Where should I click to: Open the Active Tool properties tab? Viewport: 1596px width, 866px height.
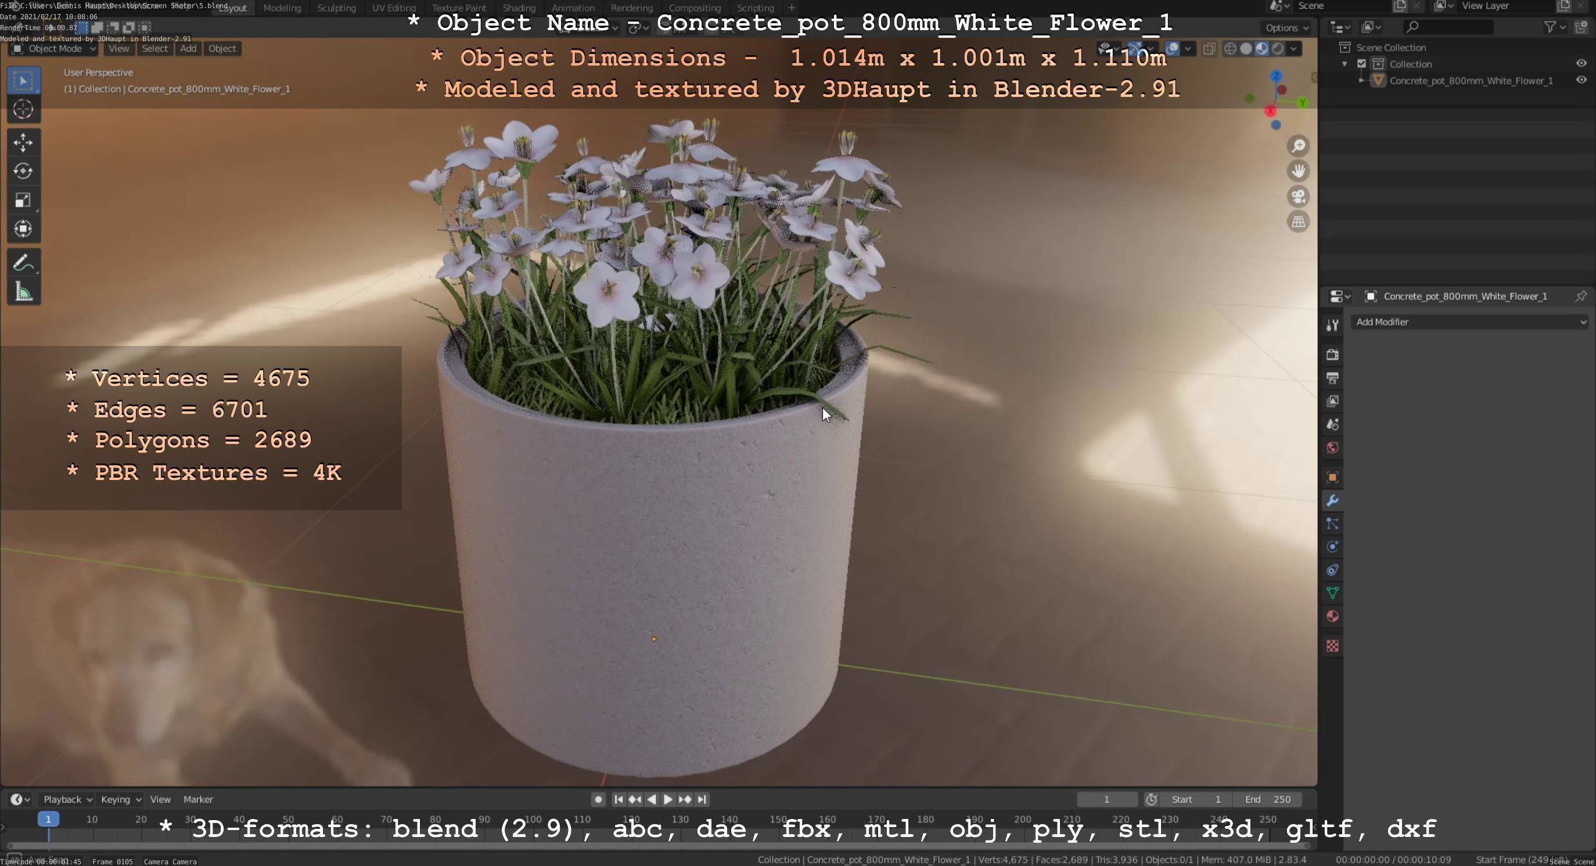click(1333, 325)
